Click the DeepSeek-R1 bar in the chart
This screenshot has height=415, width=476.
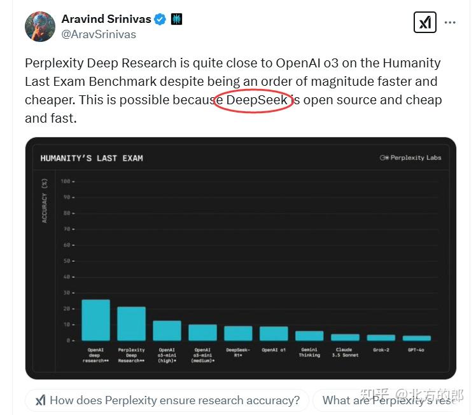point(238,333)
